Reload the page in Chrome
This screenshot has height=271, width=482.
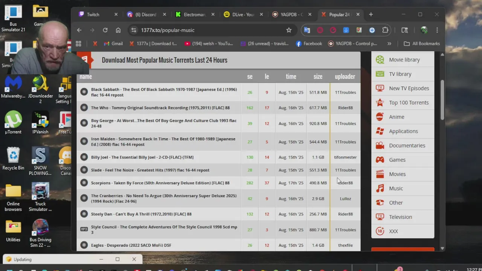click(105, 30)
